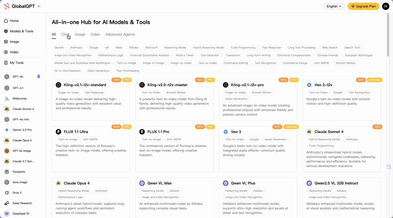Select Claude Sonnet 4 in sidebar
Screen dimensions: 393x218
pyautogui.click(x=23, y=109)
